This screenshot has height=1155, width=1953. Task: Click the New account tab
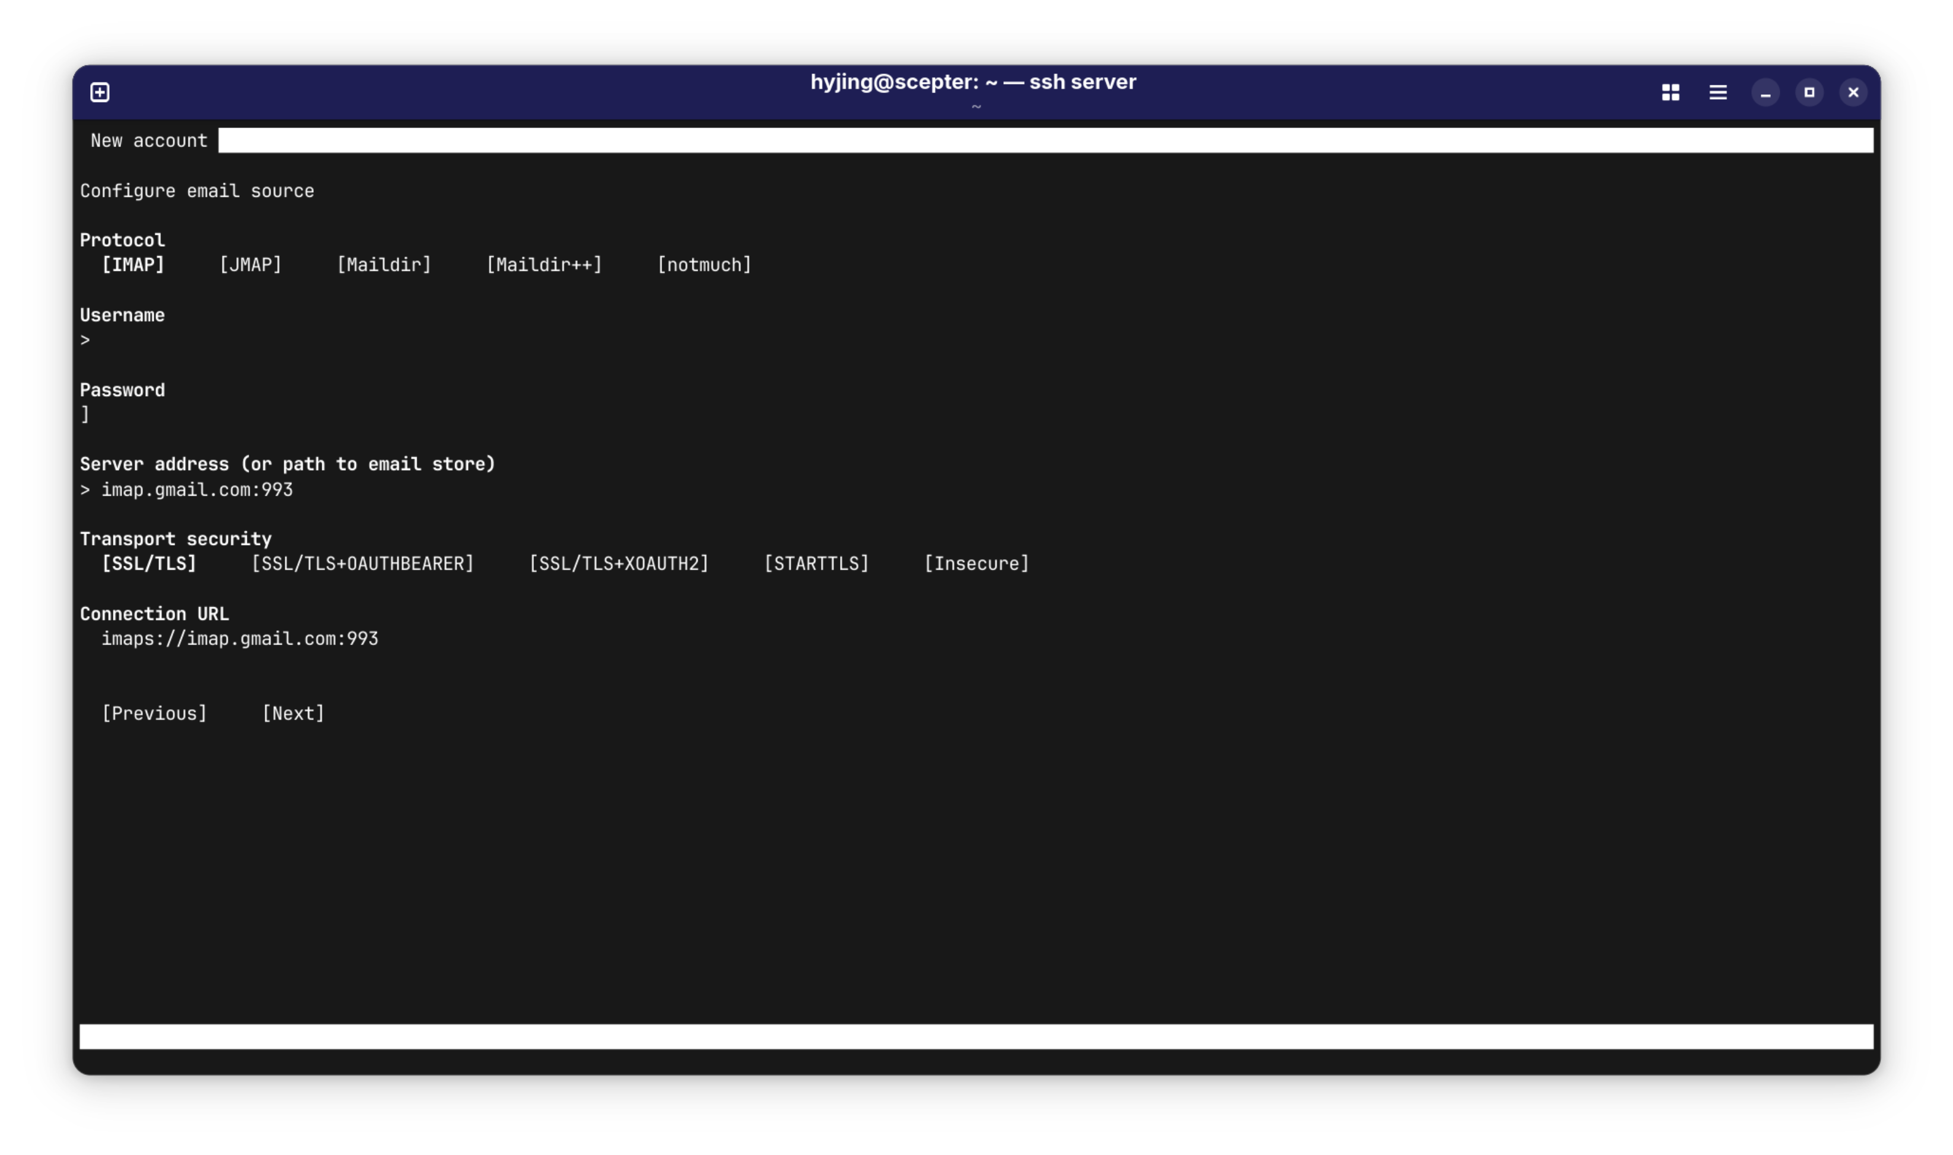[149, 141]
